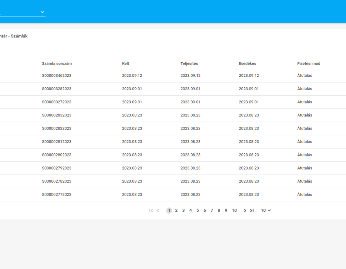Go to the first page icon

(151, 211)
